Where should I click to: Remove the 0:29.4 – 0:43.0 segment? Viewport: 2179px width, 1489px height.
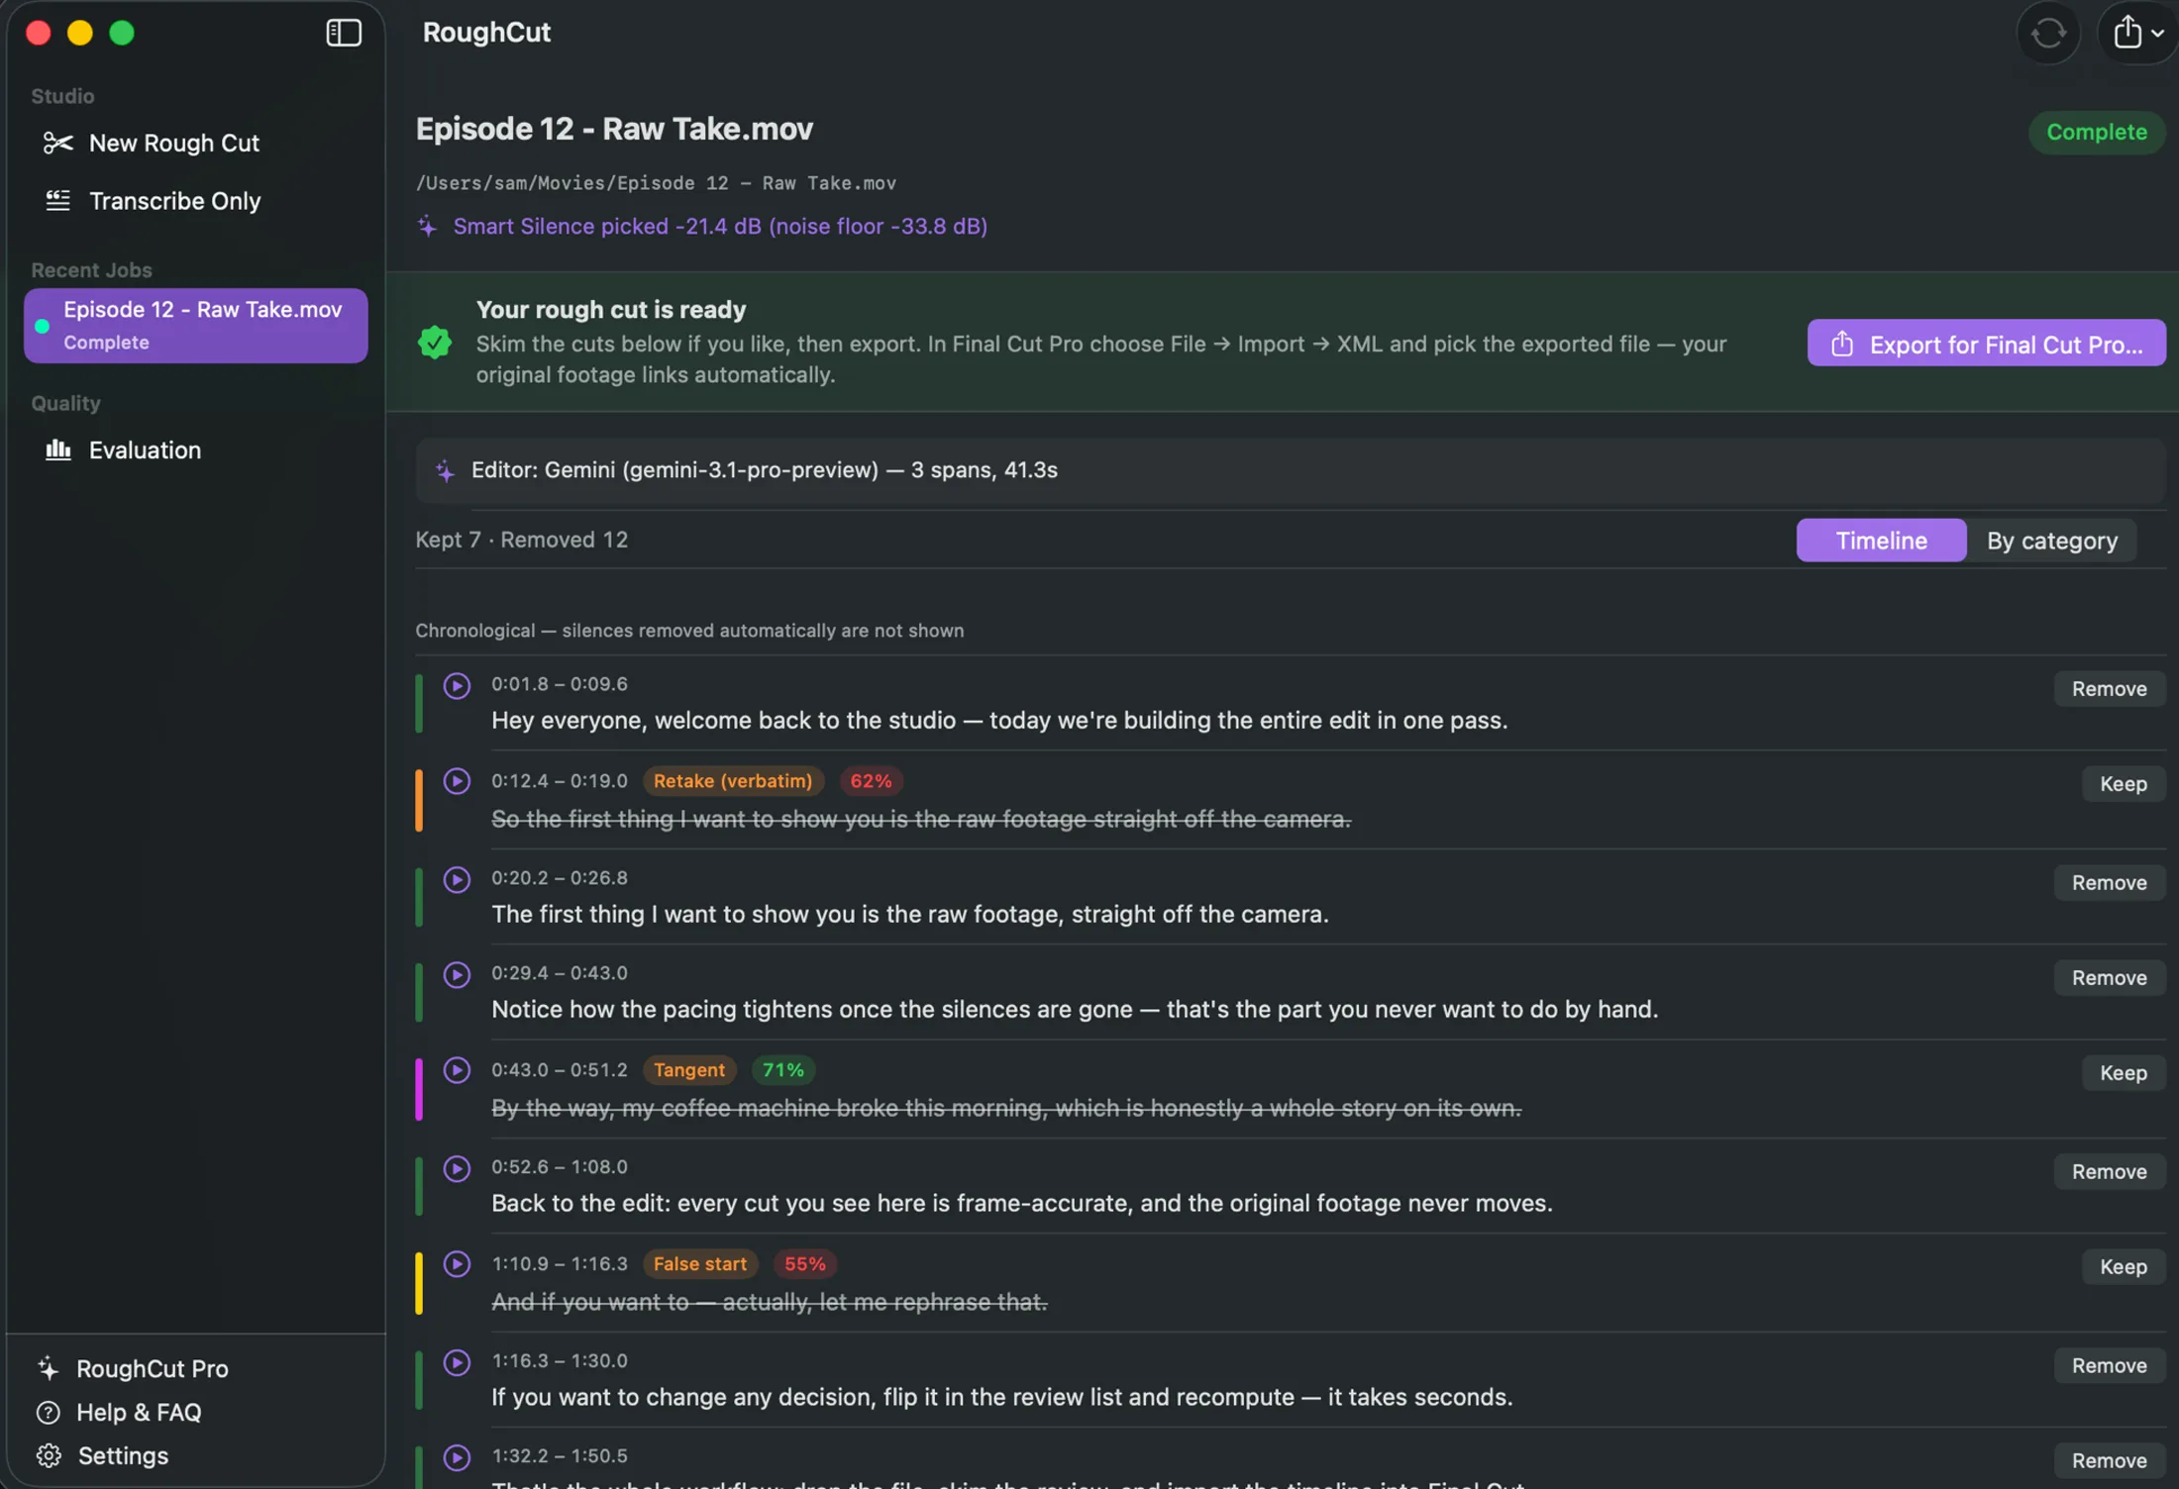[2110, 978]
